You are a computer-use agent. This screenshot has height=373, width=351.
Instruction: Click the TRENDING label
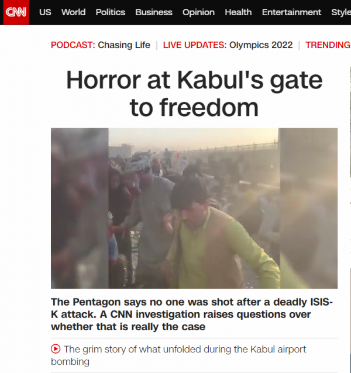328,45
